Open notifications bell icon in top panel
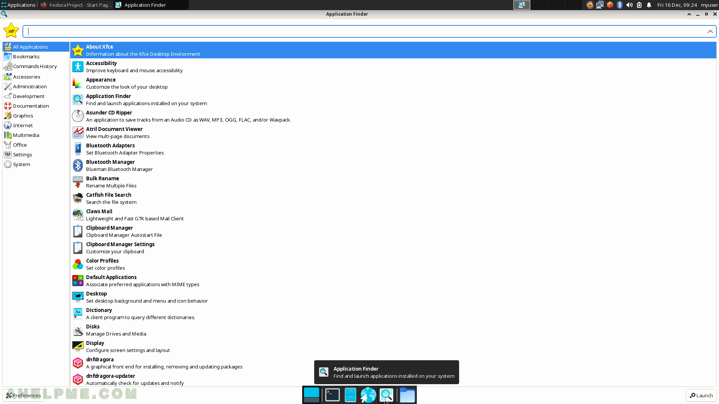This screenshot has height=404, width=719. [649, 5]
